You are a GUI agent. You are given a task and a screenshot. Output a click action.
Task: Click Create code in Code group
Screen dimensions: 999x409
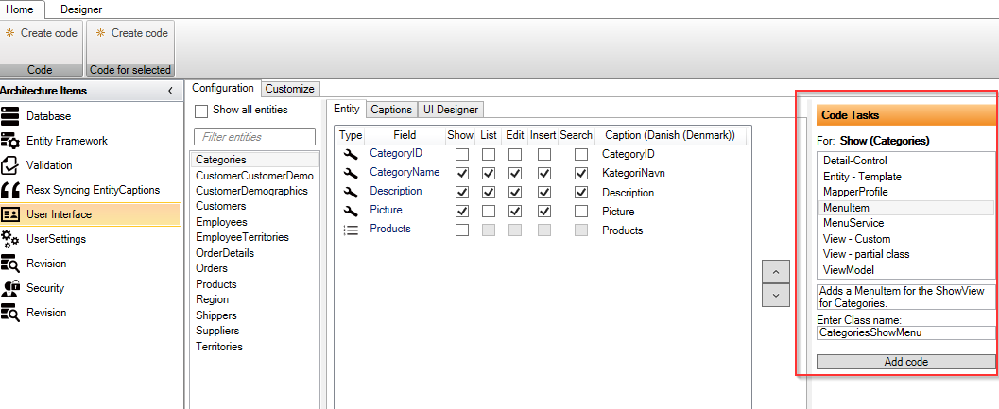[42, 33]
